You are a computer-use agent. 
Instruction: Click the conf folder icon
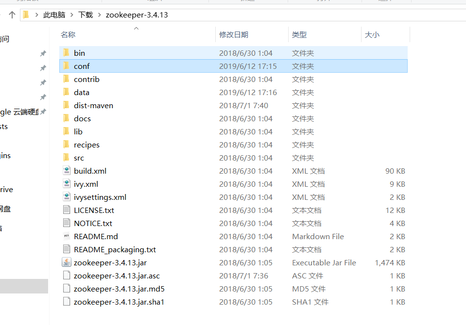[x=66, y=66]
